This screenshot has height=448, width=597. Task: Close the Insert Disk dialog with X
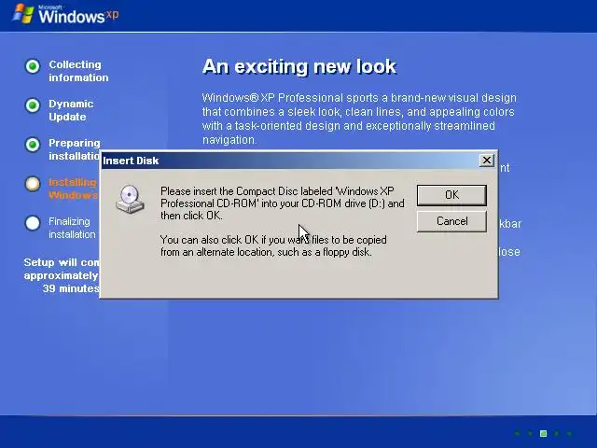(x=486, y=161)
